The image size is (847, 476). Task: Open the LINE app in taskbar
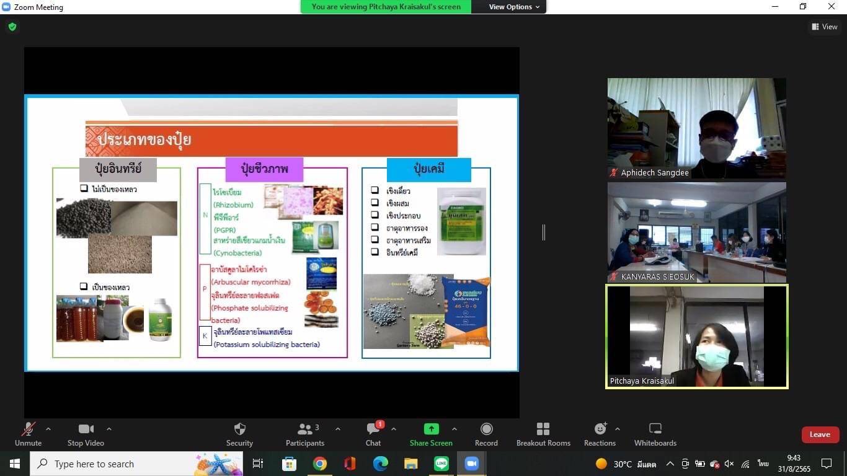pyautogui.click(x=441, y=464)
